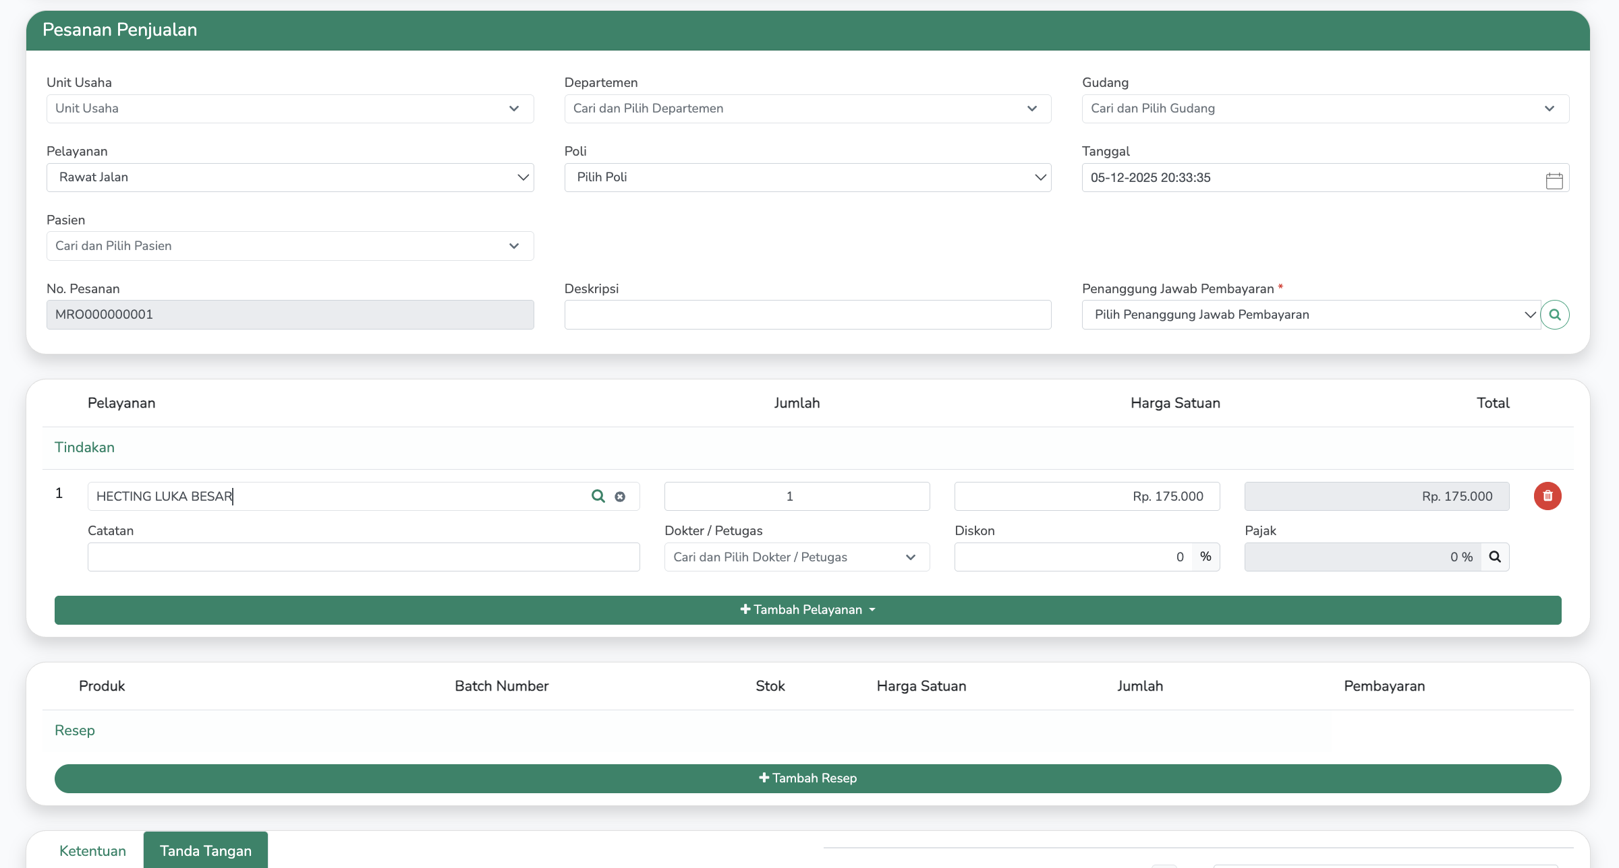Screen dimensions: 1619x868
Task: Expand the Pilih Poli dropdown
Action: click(x=807, y=177)
